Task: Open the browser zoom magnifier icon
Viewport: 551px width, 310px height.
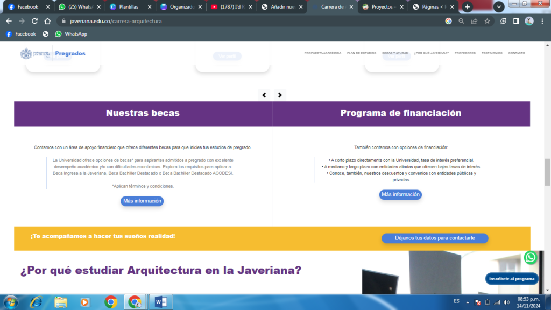Action: (x=461, y=21)
